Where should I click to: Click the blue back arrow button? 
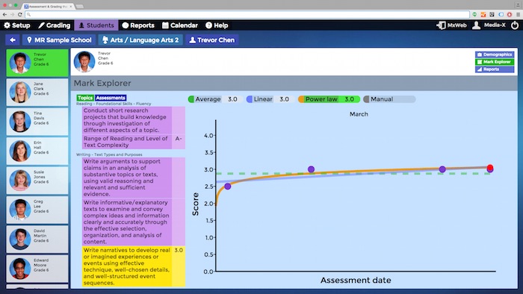[x=13, y=40]
